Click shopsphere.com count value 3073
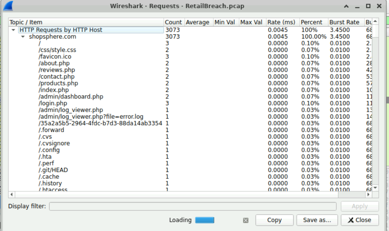 (173, 37)
